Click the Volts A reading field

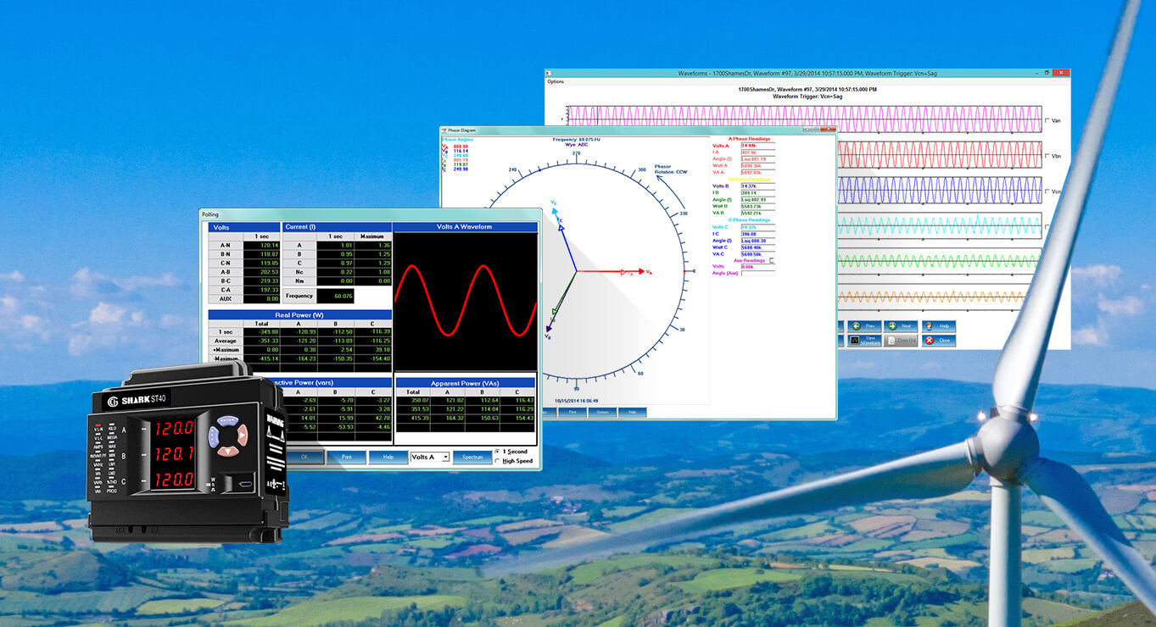click(x=757, y=146)
